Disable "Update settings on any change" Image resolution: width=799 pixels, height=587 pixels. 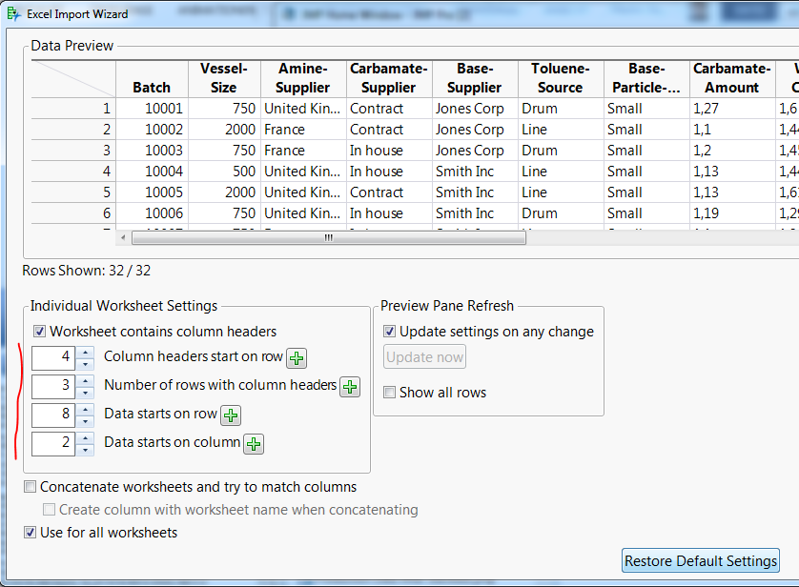click(390, 331)
